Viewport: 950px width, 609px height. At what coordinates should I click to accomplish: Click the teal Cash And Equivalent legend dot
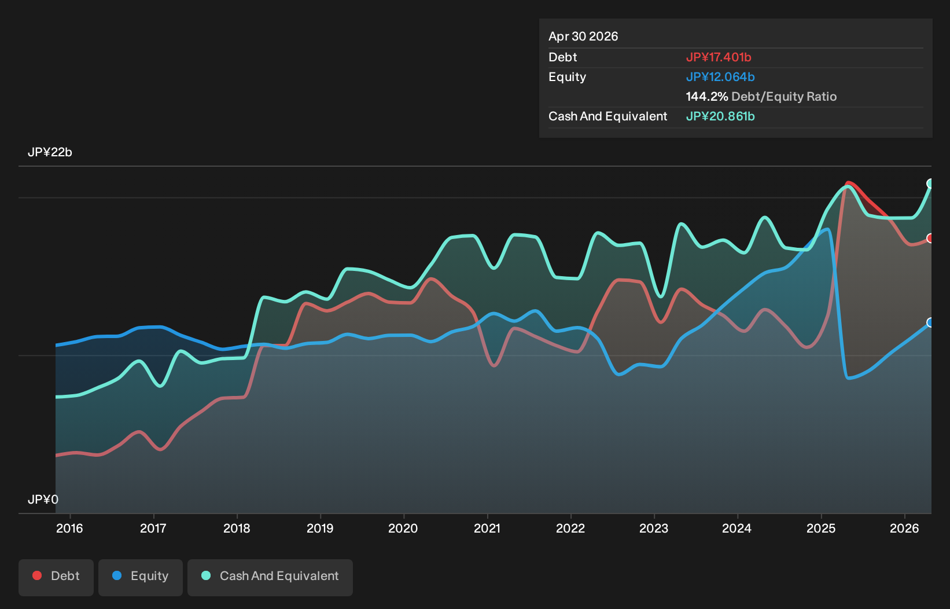(206, 575)
